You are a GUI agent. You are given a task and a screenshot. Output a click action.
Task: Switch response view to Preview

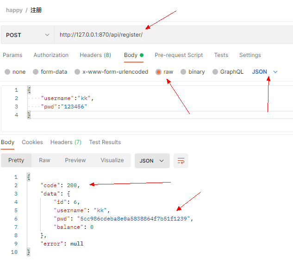[75, 160]
